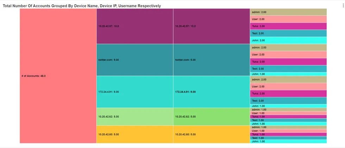Choose 'admin: 2.00' in the 172.34.4.91 group
The height and width of the screenshot is (148, 345).
pyautogui.click(x=288, y=79)
